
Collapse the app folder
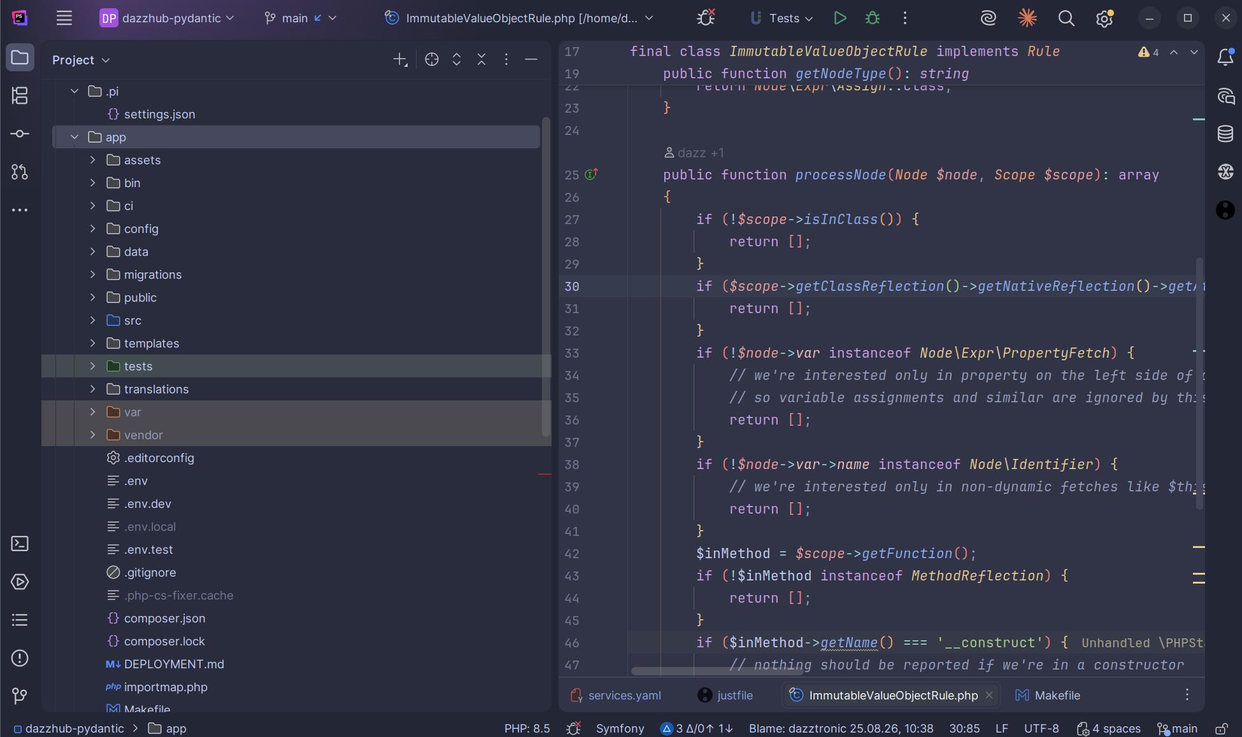[x=75, y=137]
